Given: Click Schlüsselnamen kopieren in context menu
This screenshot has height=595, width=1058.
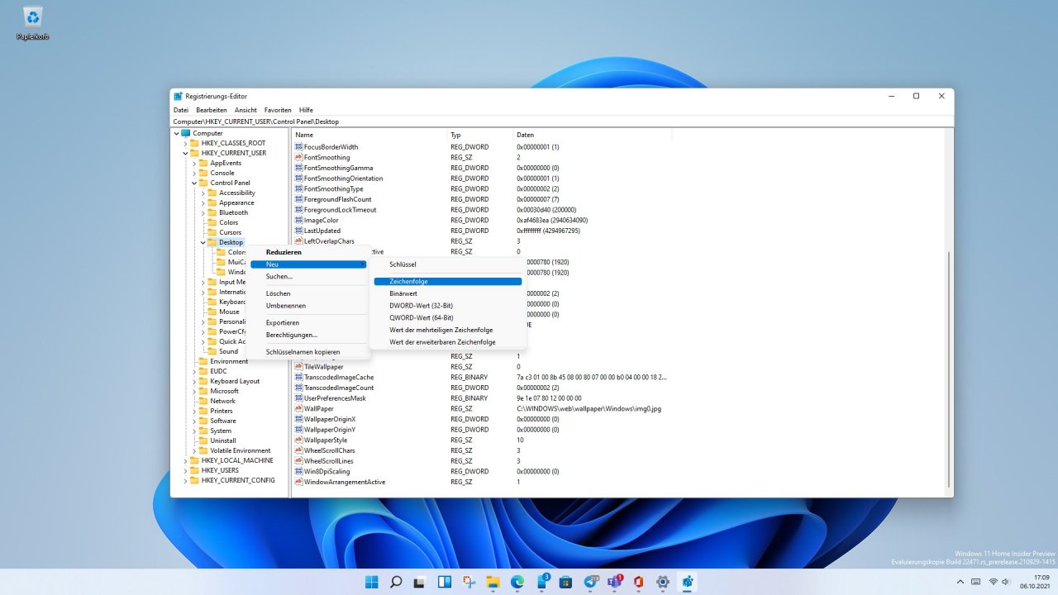Looking at the screenshot, I should click(307, 352).
